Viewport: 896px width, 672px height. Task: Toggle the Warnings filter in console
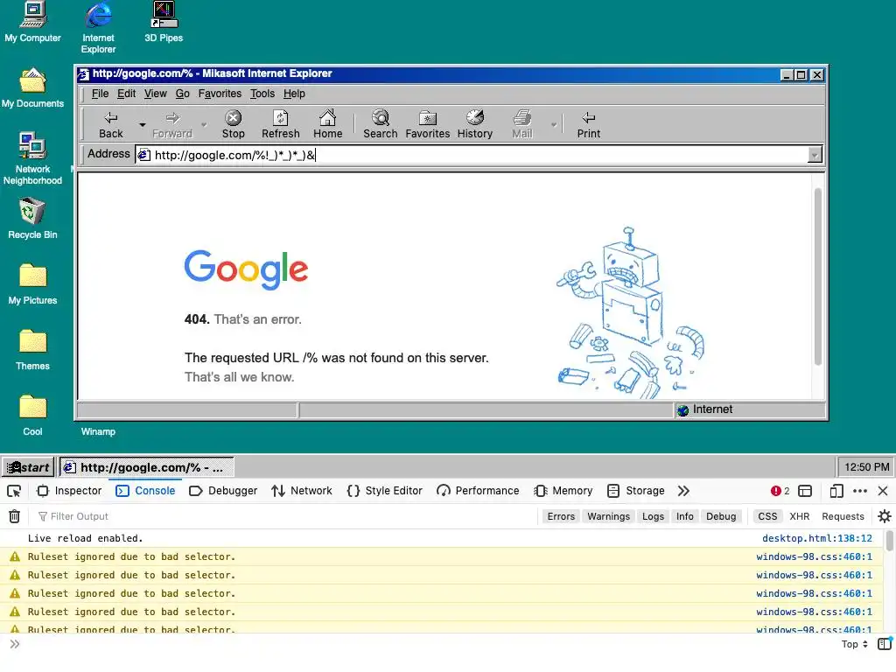[609, 516]
